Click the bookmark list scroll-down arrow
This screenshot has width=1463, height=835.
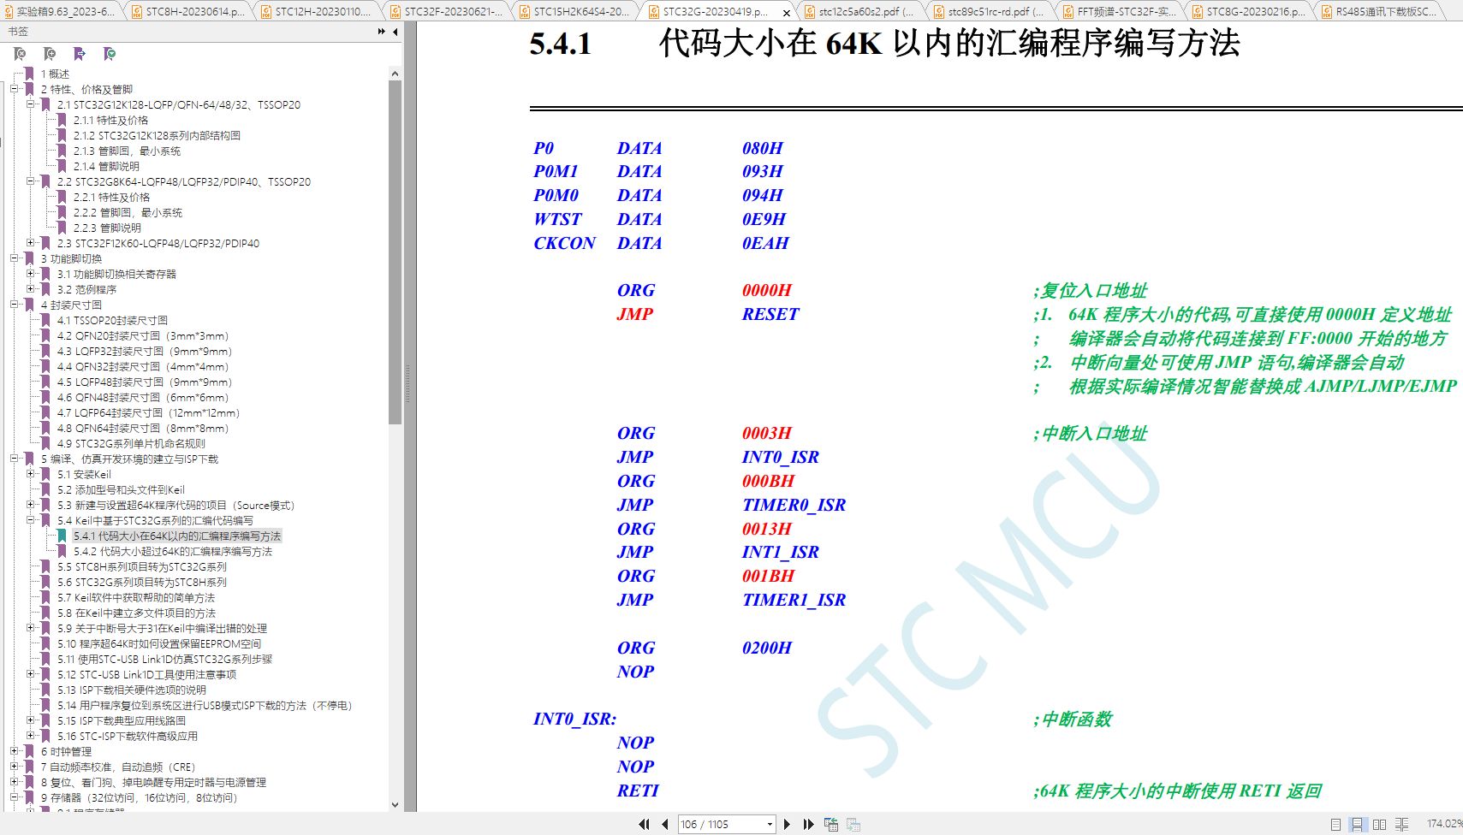tap(395, 804)
